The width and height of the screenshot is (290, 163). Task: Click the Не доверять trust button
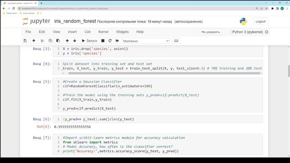(x=211, y=32)
